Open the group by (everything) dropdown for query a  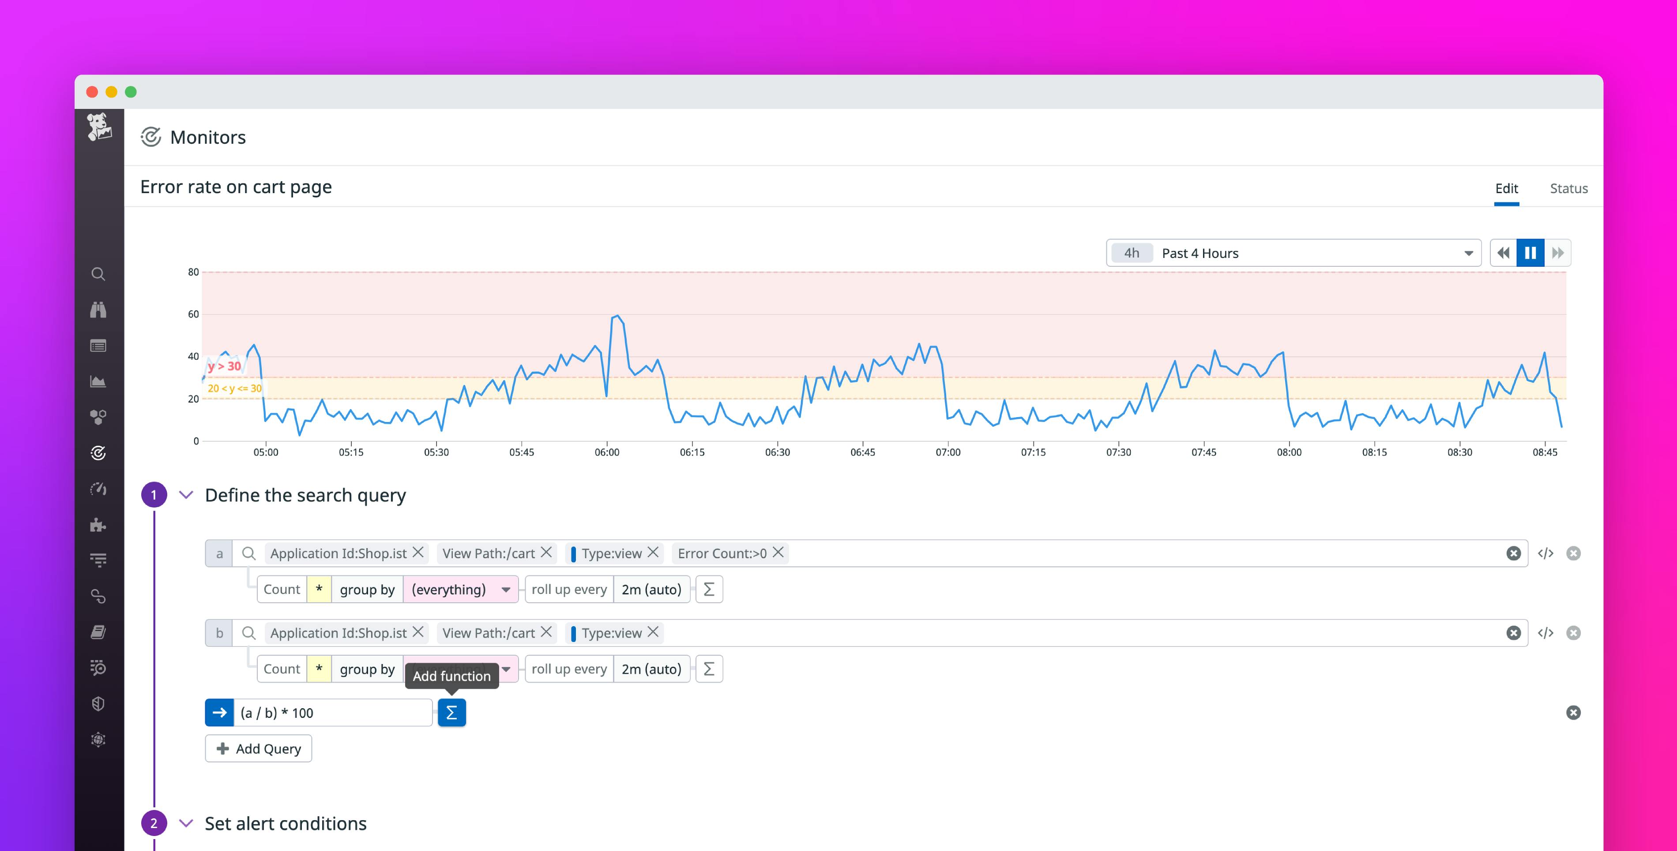[x=460, y=589]
